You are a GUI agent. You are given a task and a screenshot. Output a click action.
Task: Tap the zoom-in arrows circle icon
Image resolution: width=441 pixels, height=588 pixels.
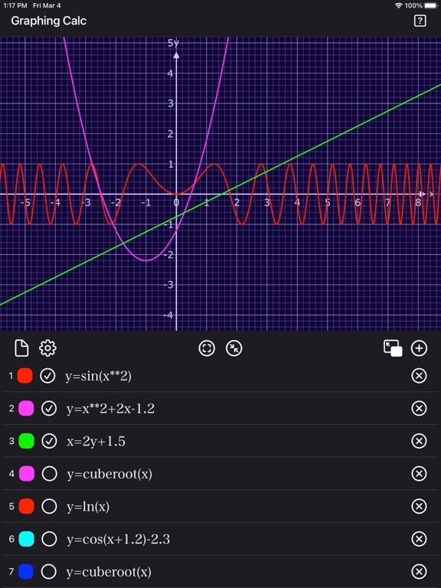pos(234,348)
